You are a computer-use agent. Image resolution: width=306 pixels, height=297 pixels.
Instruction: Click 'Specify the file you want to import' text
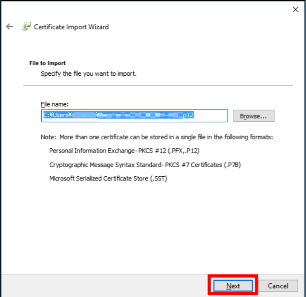[x=89, y=73]
